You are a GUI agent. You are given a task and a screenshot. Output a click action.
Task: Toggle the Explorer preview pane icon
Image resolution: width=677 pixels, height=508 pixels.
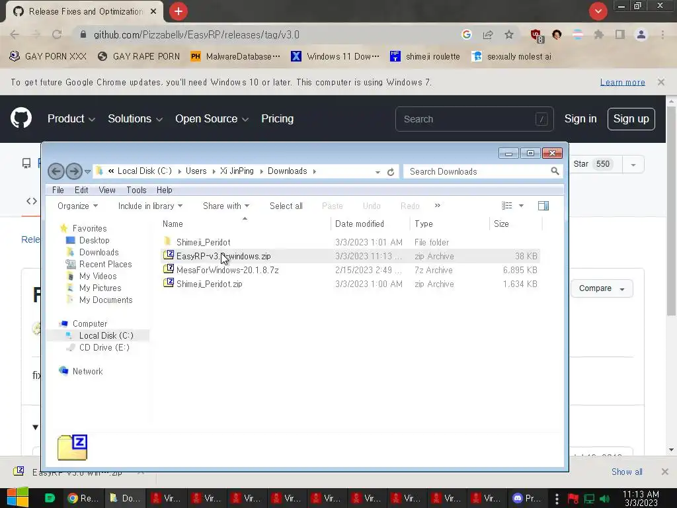tap(543, 206)
